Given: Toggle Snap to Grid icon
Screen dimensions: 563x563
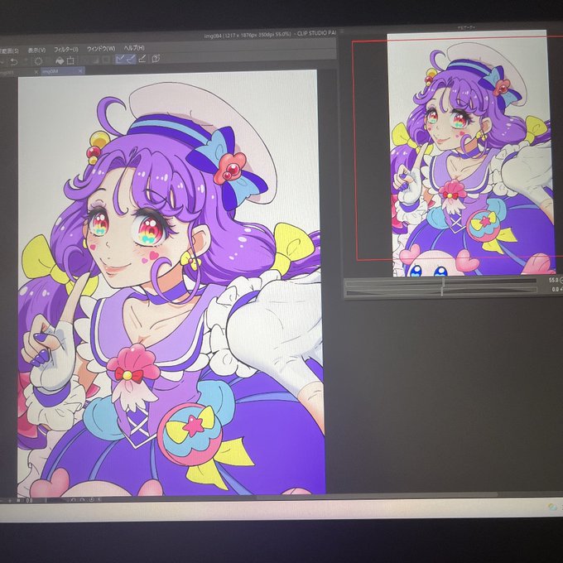Looking at the screenshot, I should click(x=142, y=59).
